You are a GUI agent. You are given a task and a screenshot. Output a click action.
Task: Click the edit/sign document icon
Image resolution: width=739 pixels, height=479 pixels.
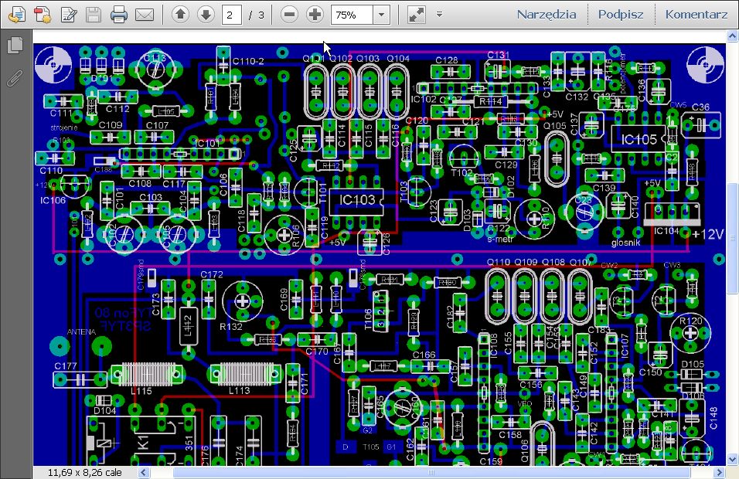(69, 15)
